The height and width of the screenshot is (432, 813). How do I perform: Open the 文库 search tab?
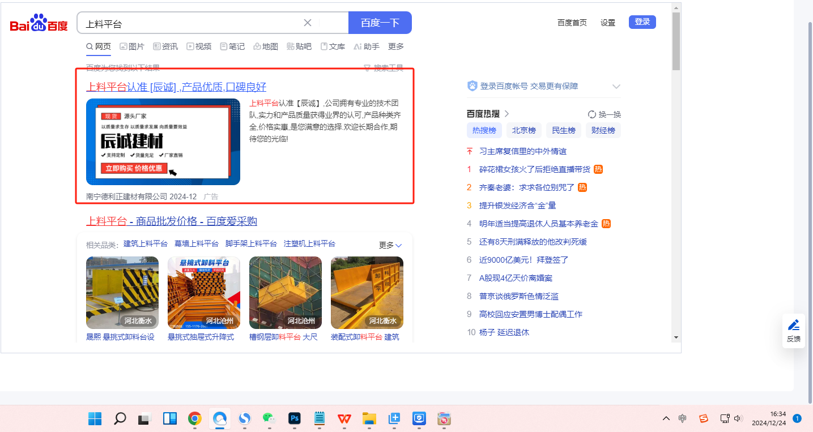(333, 46)
